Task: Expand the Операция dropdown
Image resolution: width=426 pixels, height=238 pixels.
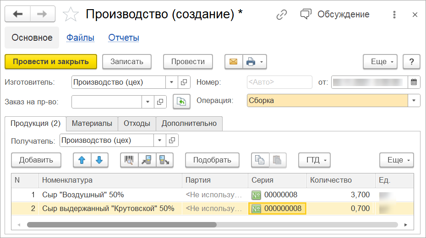Action: [x=414, y=100]
